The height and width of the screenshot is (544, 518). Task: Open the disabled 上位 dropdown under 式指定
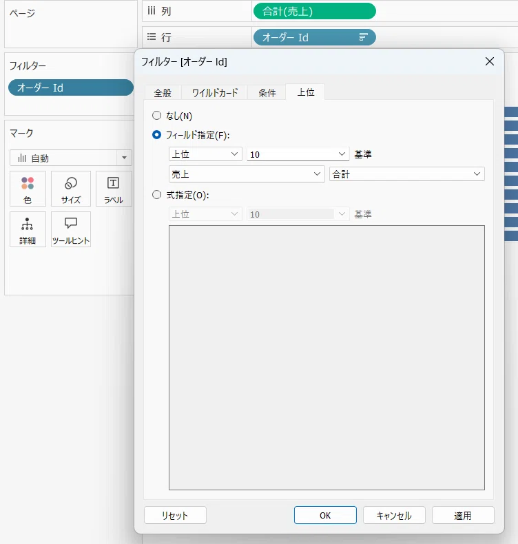(205, 214)
